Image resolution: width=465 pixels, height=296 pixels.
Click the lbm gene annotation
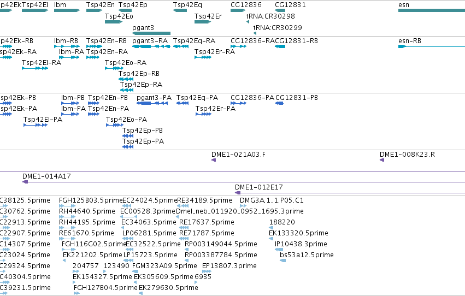click(67, 11)
